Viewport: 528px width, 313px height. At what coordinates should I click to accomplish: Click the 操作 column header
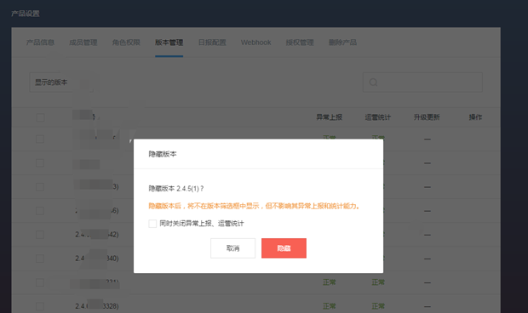pyautogui.click(x=475, y=117)
